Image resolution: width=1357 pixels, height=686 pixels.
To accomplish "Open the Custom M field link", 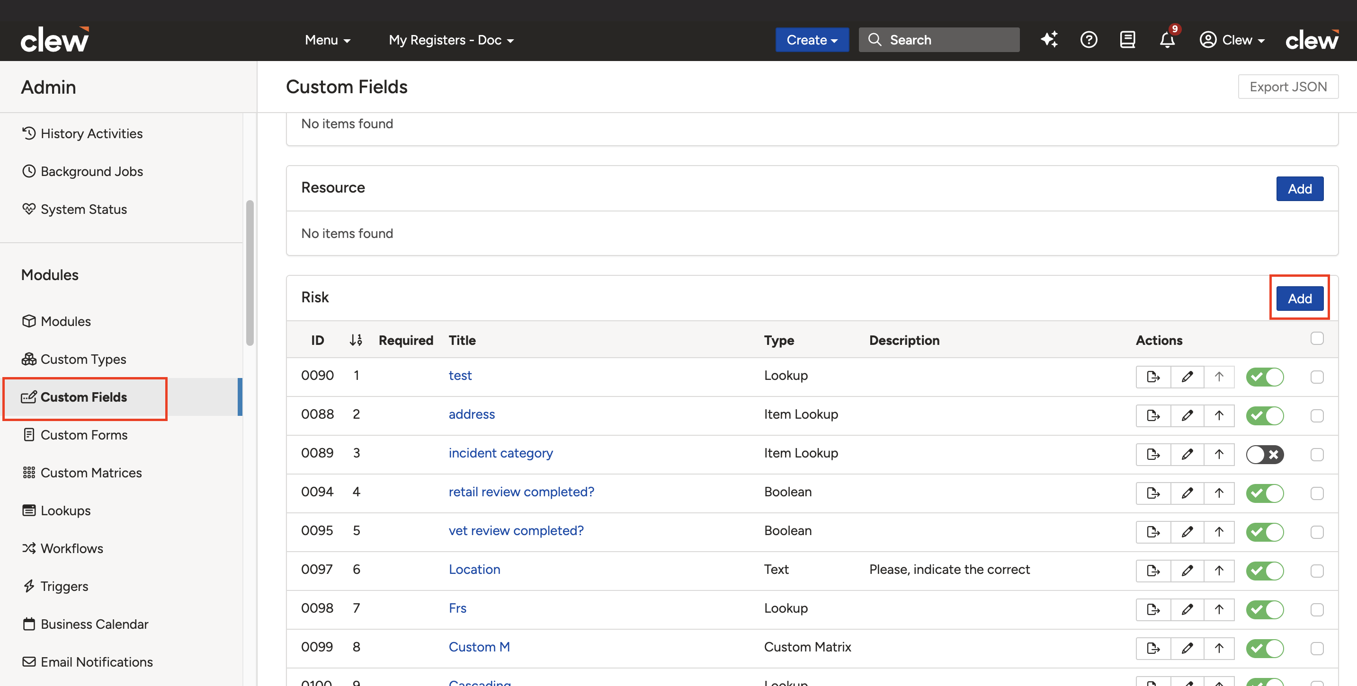I will coord(479,647).
